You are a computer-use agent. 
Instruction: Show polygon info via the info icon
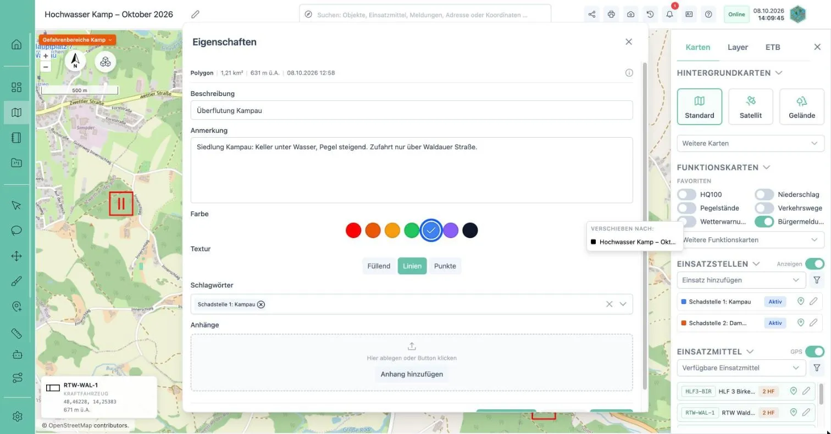(x=629, y=73)
